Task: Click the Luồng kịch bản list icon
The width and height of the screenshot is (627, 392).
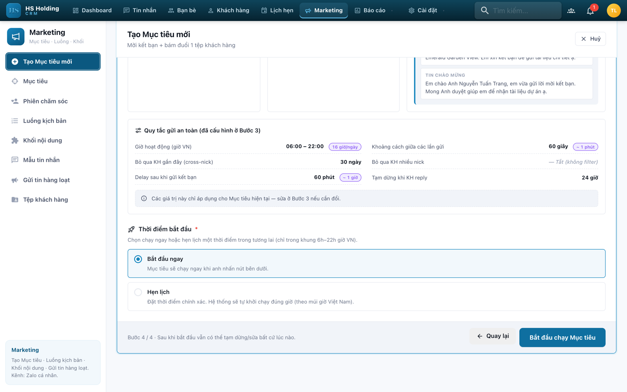Action: [15, 121]
